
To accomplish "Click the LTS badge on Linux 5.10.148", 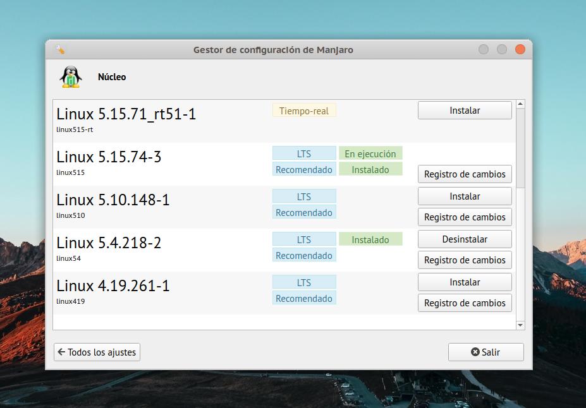I will pyautogui.click(x=304, y=196).
